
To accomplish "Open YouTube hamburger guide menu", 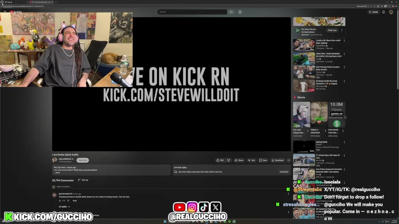I will (5, 12).
